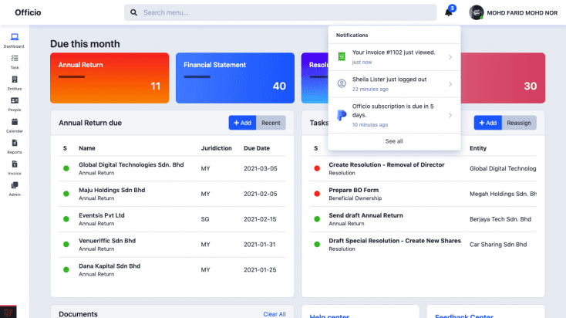
Task: Open the Dashboard sidebar icon
Action: 15,37
